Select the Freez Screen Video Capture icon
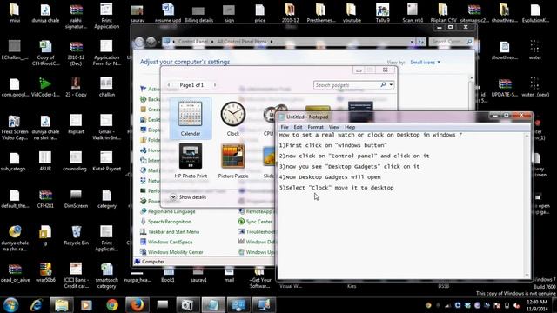Viewport: 557px width, 313px height. pos(15,128)
